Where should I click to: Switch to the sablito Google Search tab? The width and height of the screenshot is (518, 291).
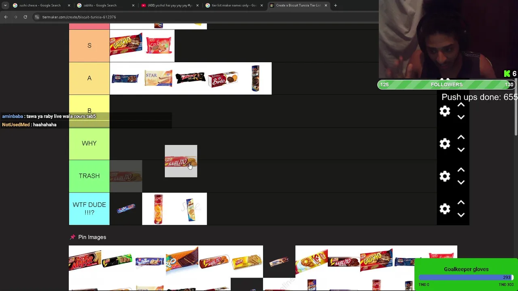point(104,5)
